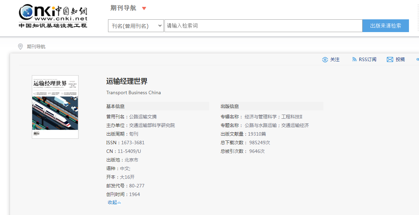This screenshot has height=215, width=419.
Task: Collapse journal details via 收起
Action: 112,202
